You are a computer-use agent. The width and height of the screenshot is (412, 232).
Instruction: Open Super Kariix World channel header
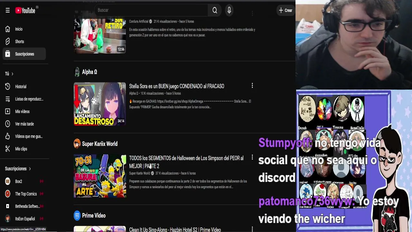[x=100, y=144]
